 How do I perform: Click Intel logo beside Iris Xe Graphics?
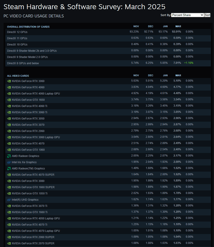tap(9, 162)
